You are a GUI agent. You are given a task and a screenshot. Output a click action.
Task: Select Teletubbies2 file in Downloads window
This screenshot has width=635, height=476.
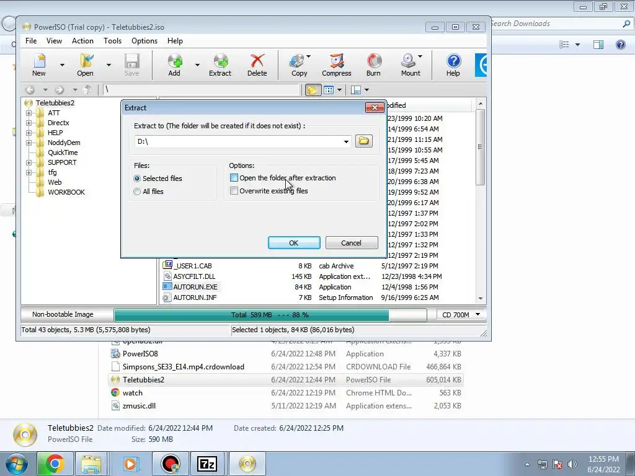point(286,380)
